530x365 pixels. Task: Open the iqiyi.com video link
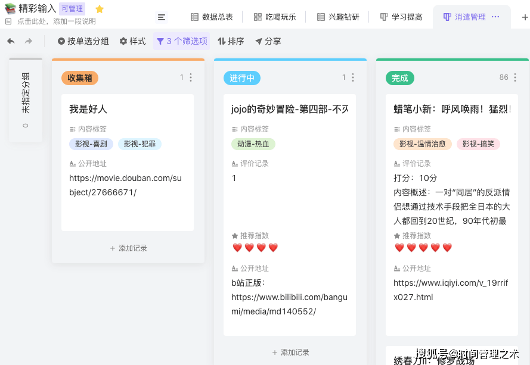451,290
